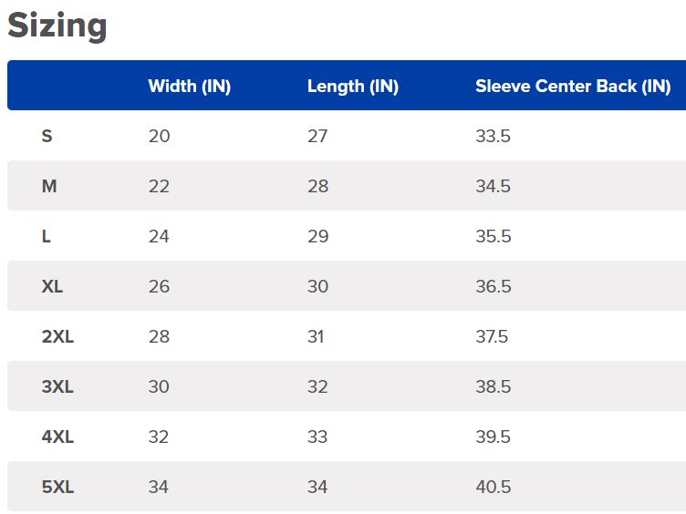Image resolution: width=686 pixels, height=514 pixels.
Task: Click the sleeve value 39.5
Action: tap(493, 437)
